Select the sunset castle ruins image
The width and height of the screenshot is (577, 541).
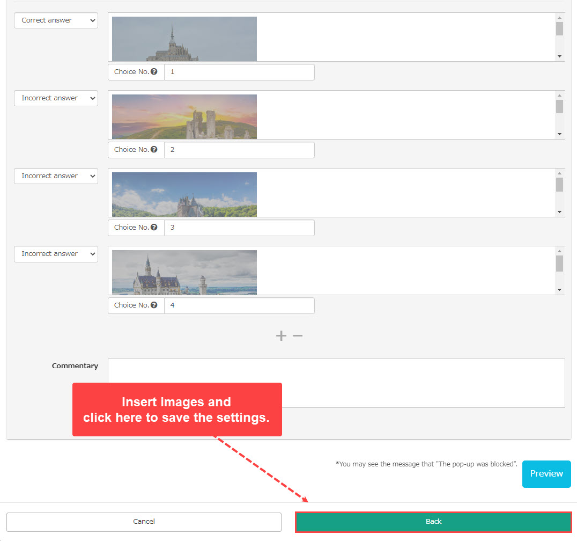(x=184, y=117)
